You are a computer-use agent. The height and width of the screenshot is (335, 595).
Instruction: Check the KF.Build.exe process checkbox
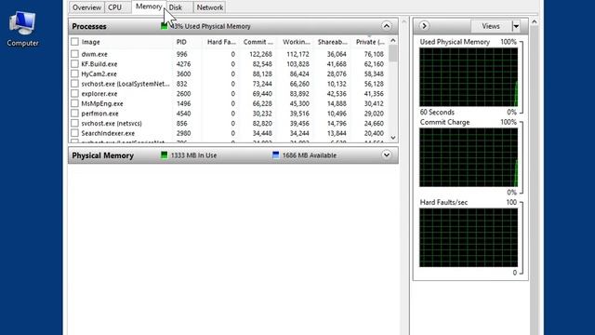click(74, 64)
